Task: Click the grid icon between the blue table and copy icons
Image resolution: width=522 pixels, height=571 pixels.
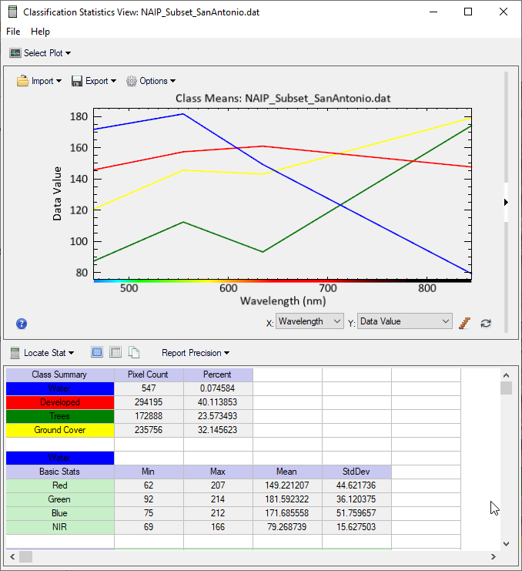Action: (115, 353)
